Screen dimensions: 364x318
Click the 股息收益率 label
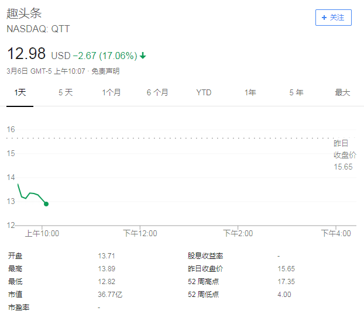(x=205, y=256)
